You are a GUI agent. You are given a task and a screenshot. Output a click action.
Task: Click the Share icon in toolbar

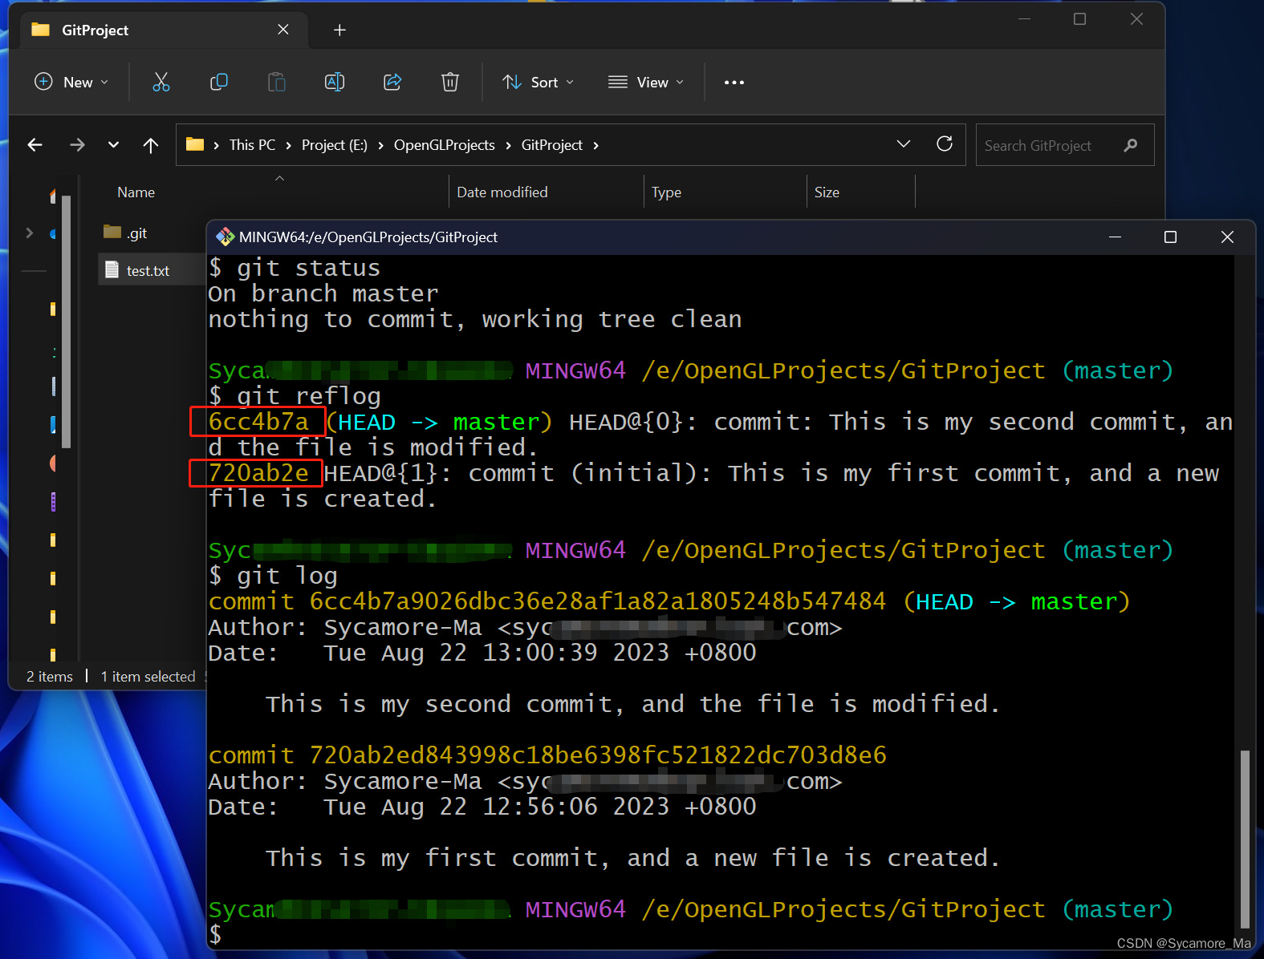click(x=392, y=82)
